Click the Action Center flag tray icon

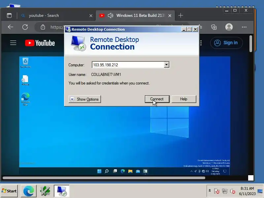[217, 191]
